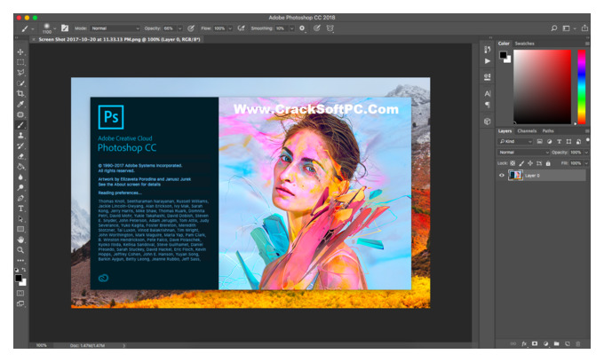Open the brush Mode dropdown
This screenshot has height=362, width=604.
[x=115, y=28]
